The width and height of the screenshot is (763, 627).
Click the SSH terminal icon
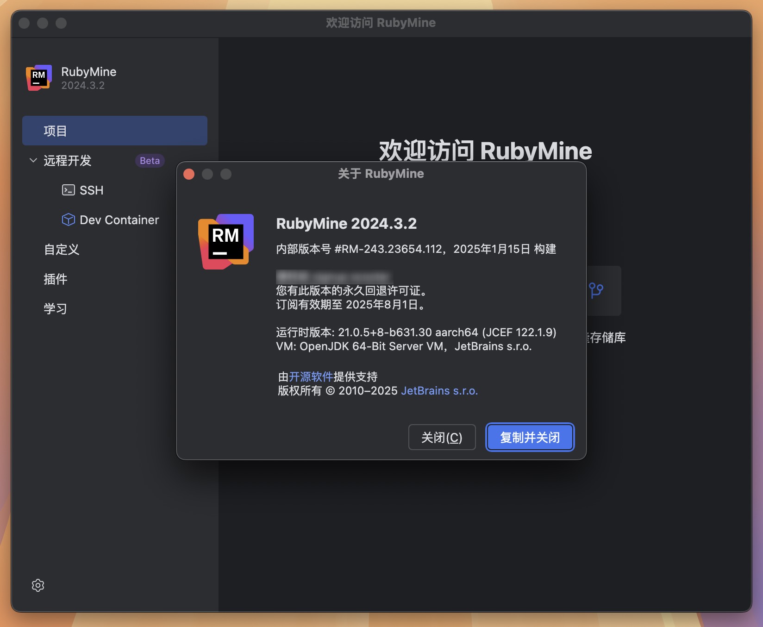69,190
